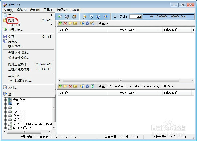Click the blue question mark help icon
The width and height of the screenshot is (197, 141).
pyautogui.click(x=98, y=17)
